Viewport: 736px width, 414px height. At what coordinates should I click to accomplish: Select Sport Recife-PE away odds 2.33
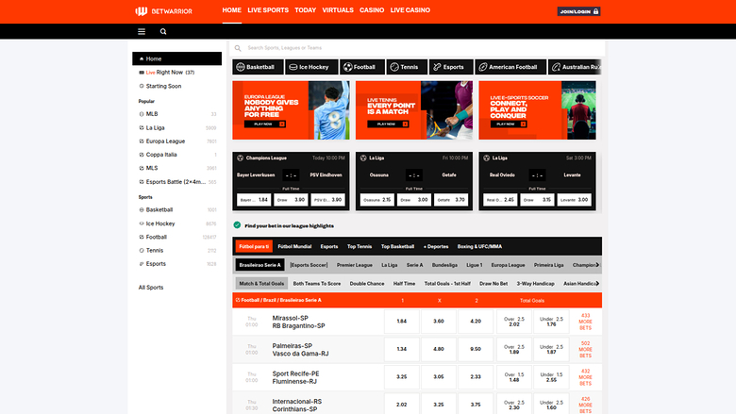pyautogui.click(x=476, y=376)
